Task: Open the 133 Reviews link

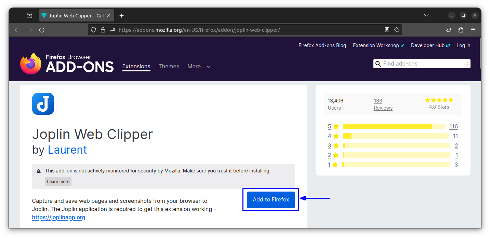Action: (383, 104)
